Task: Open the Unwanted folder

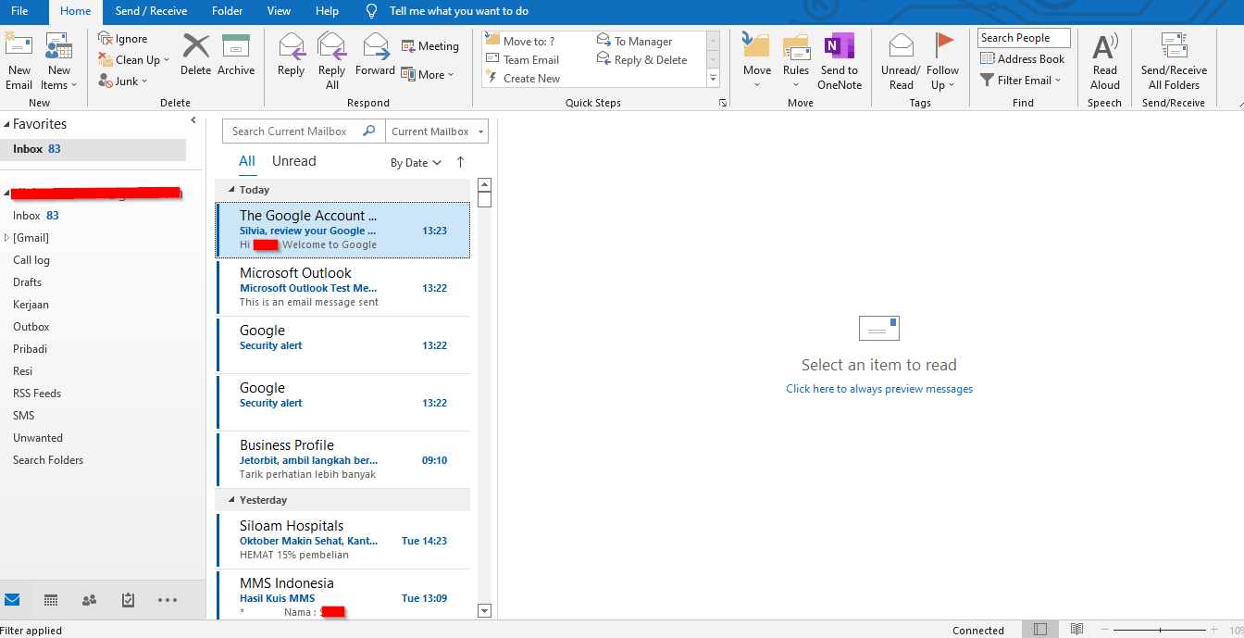Action: click(38, 438)
